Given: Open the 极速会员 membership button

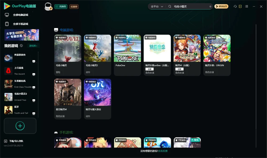Looking at the screenshot, I should coord(221,6).
